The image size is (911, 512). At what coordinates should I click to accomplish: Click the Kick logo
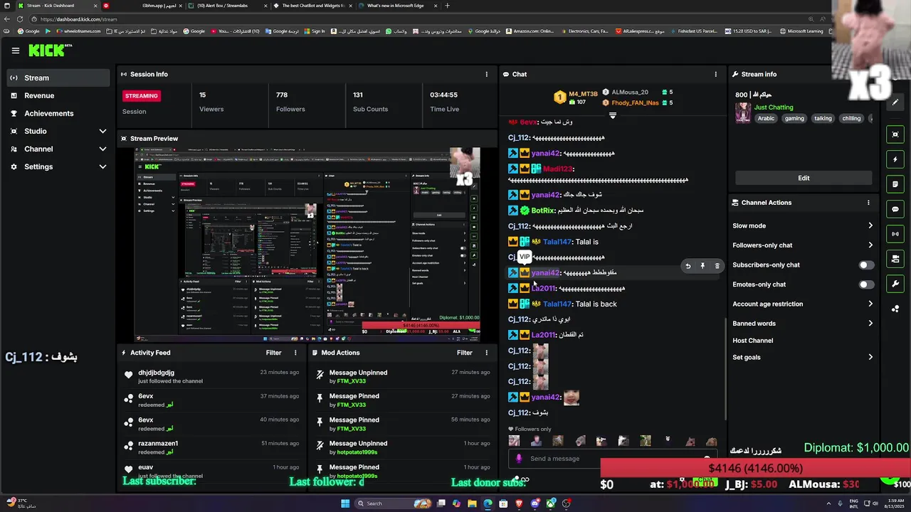pos(50,50)
